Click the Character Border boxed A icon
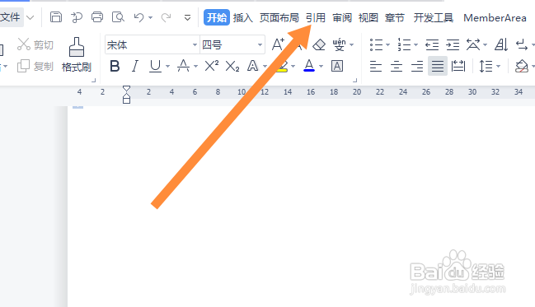This screenshot has height=307, width=535. (337, 66)
